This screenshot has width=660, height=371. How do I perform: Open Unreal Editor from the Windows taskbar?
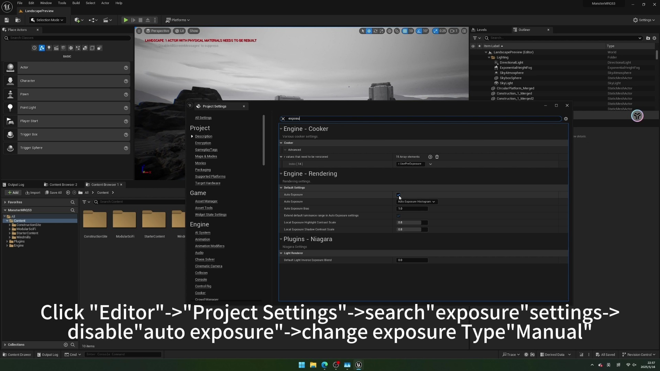(359, 365)
